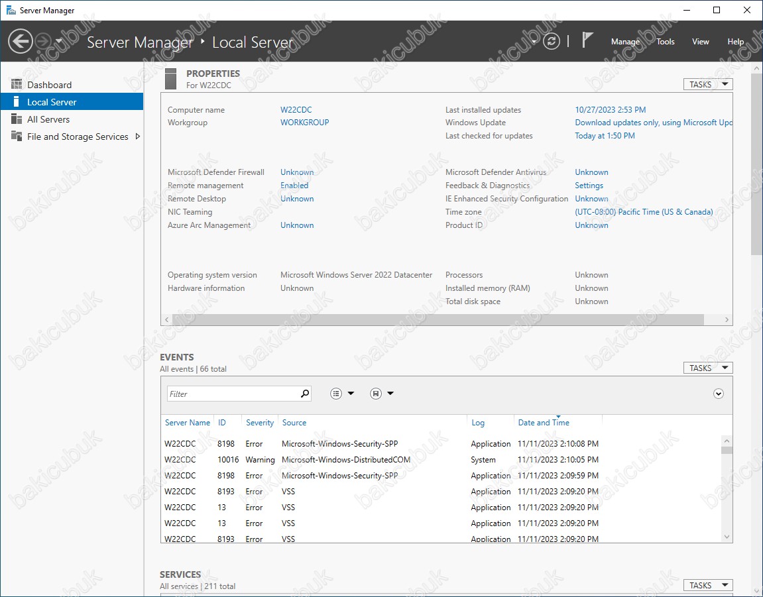Click events list scroll up arrow
This screenshot has height=597, width=763.
[x=727, y=441]
